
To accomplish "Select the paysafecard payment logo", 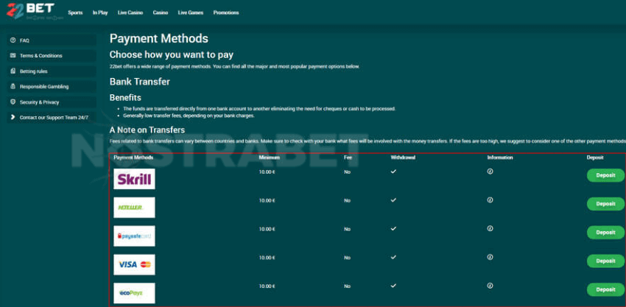I will (134, 236).
